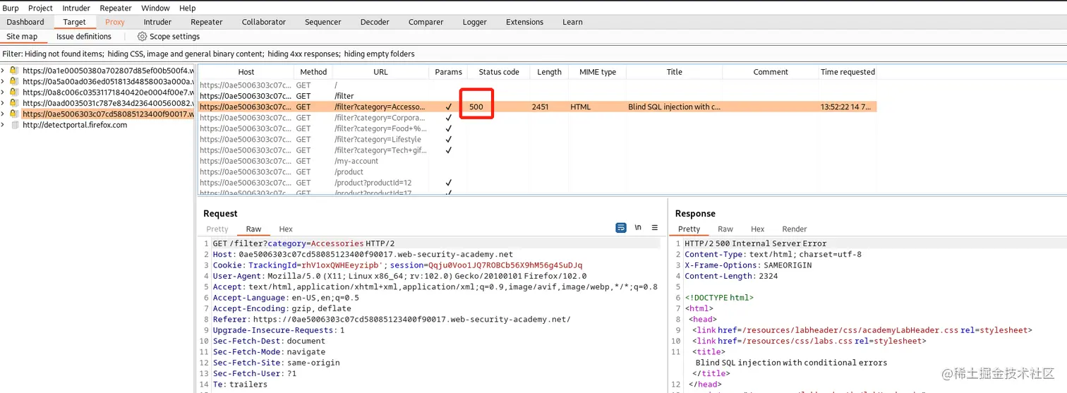Click the lock icon of host 0aad0035031c787e834d236400560082
Screen dimensions: 1067x393
point(14,103)
